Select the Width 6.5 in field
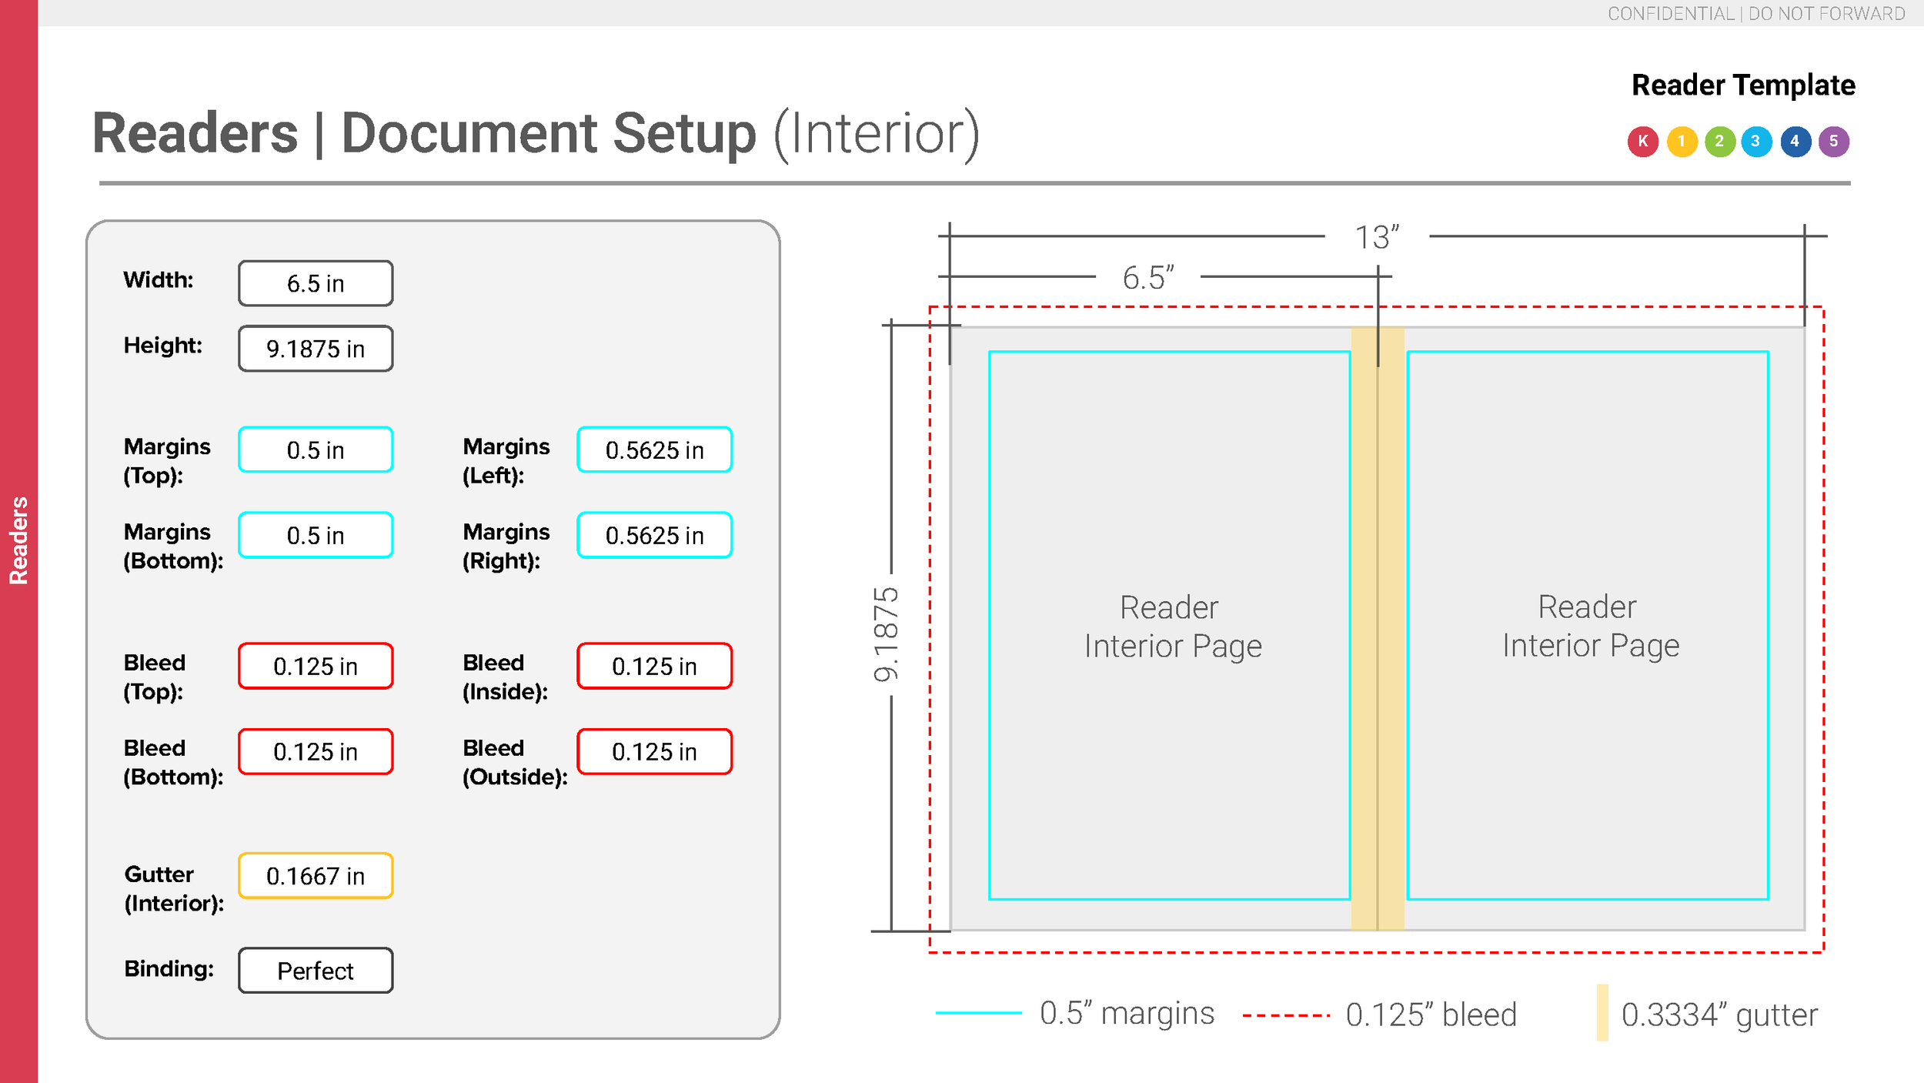The height and width of the screenshot is (1083, 1924). click(x=316, y=283)
